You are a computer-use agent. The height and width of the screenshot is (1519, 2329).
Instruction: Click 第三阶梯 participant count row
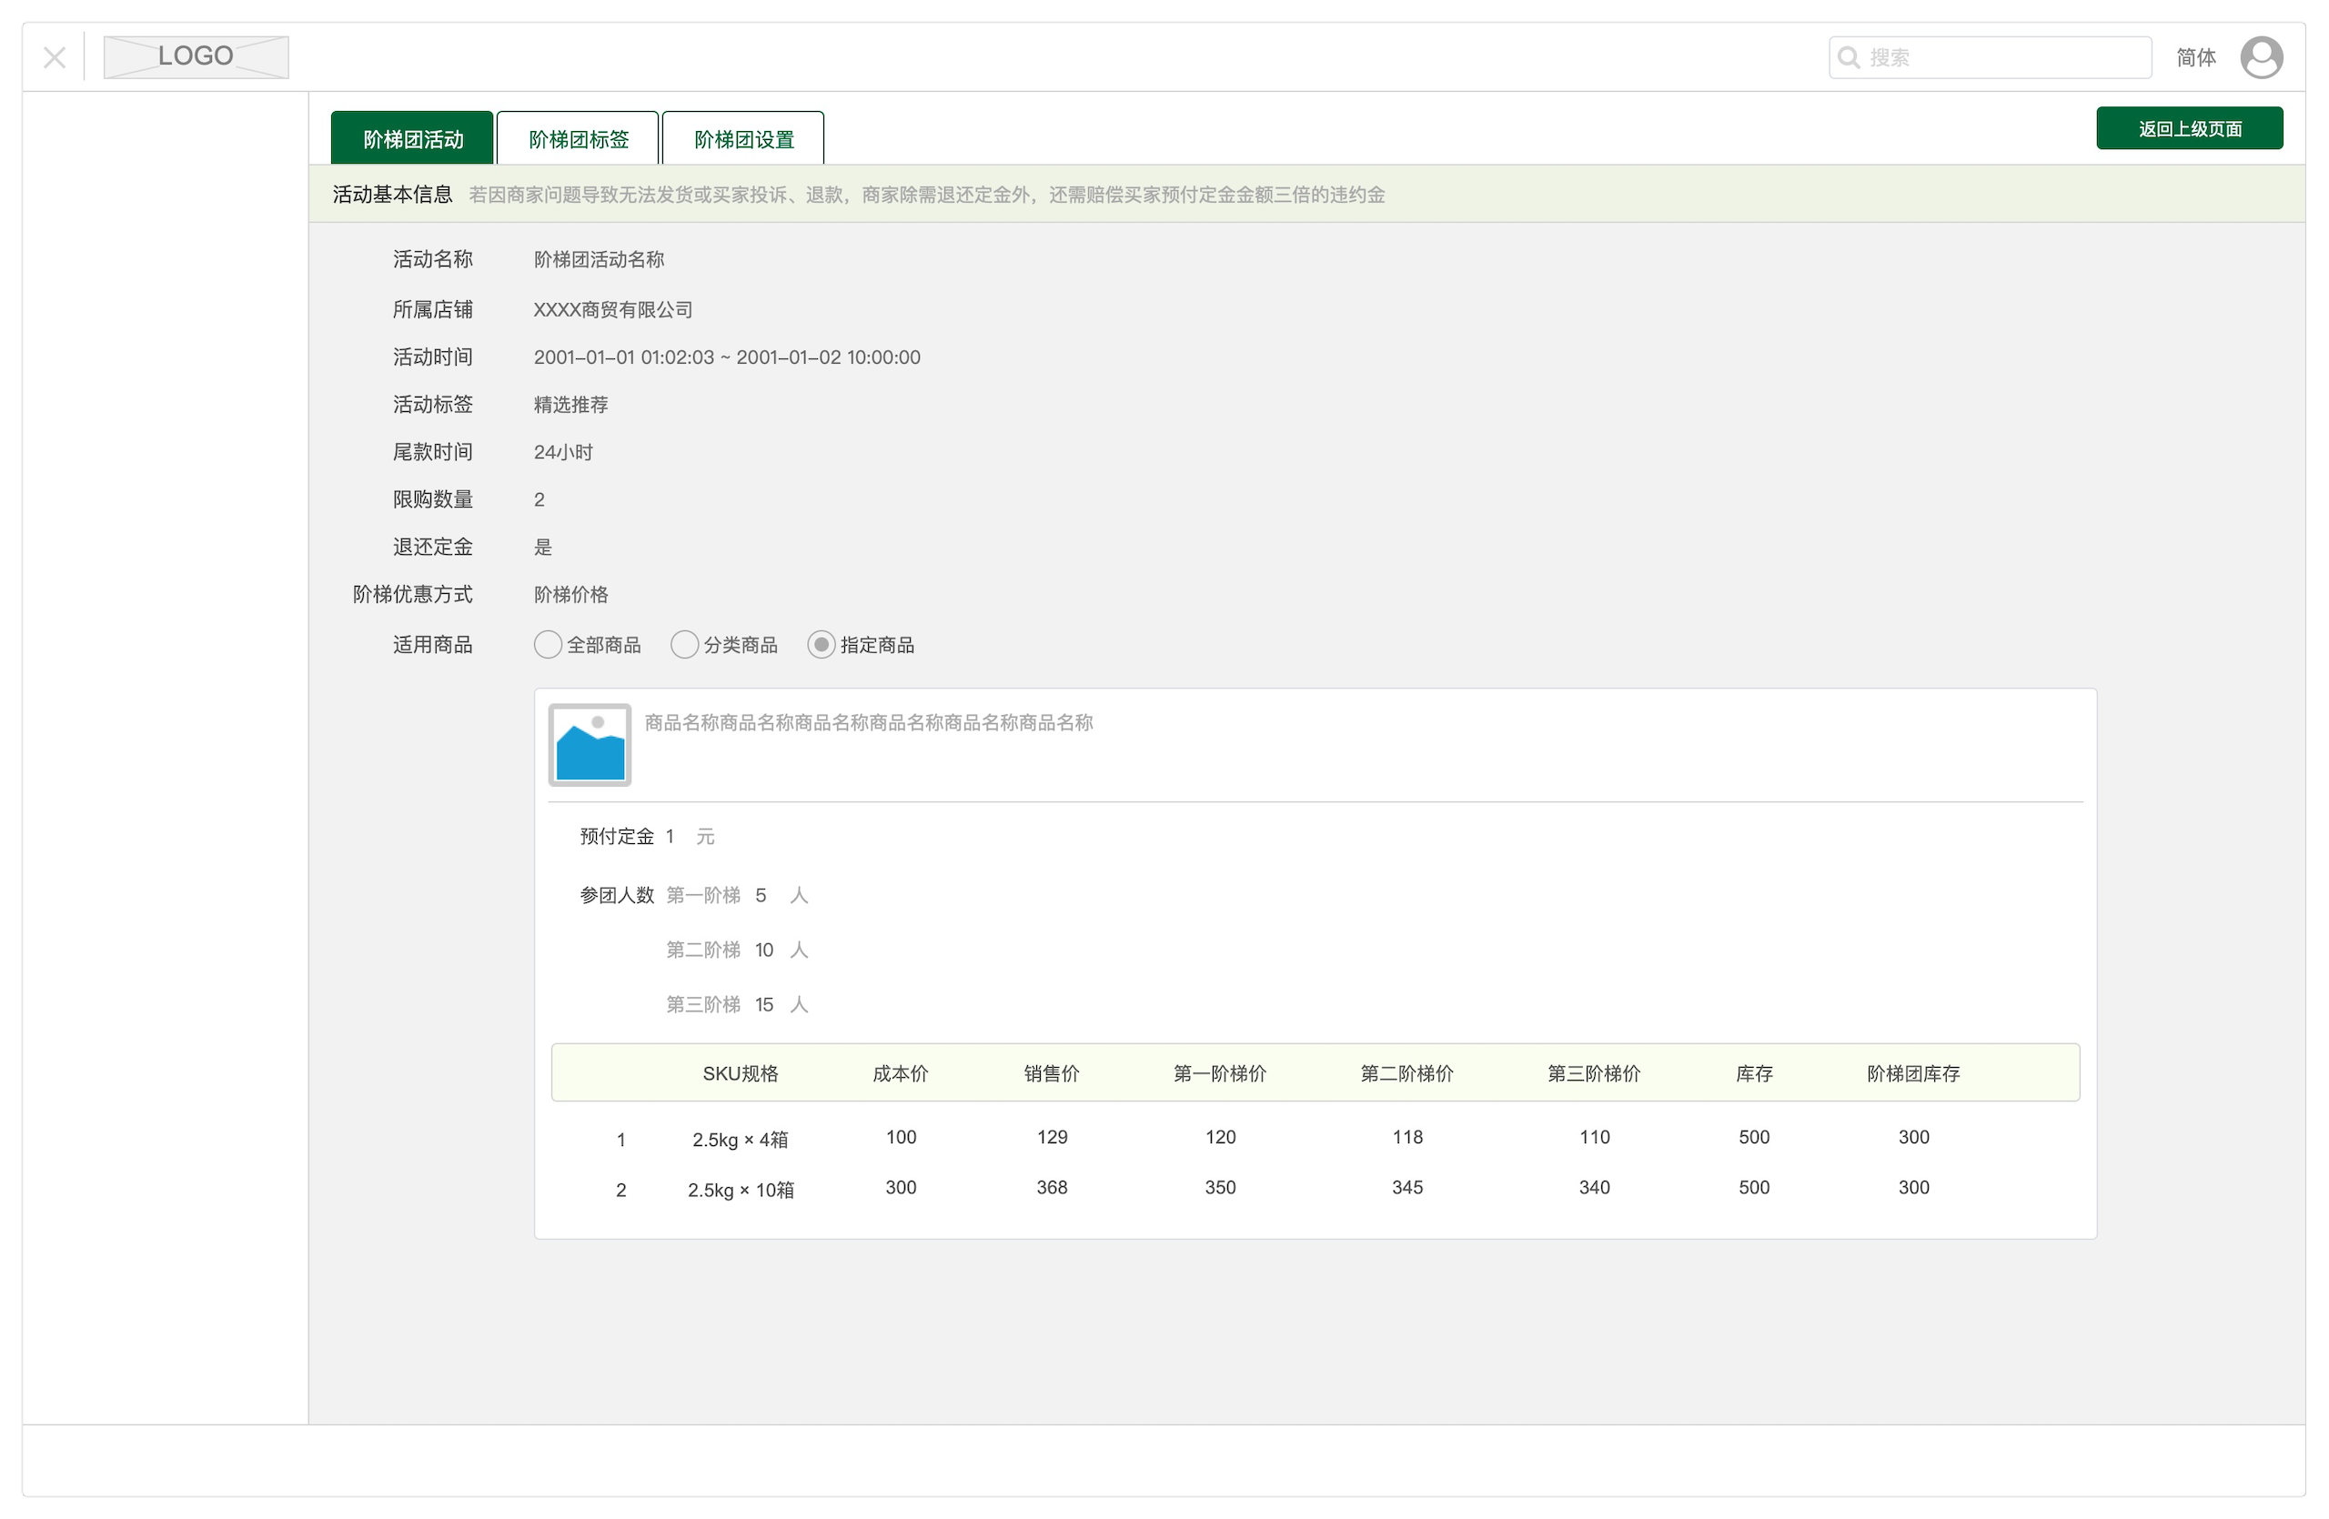pos(738,1004)
